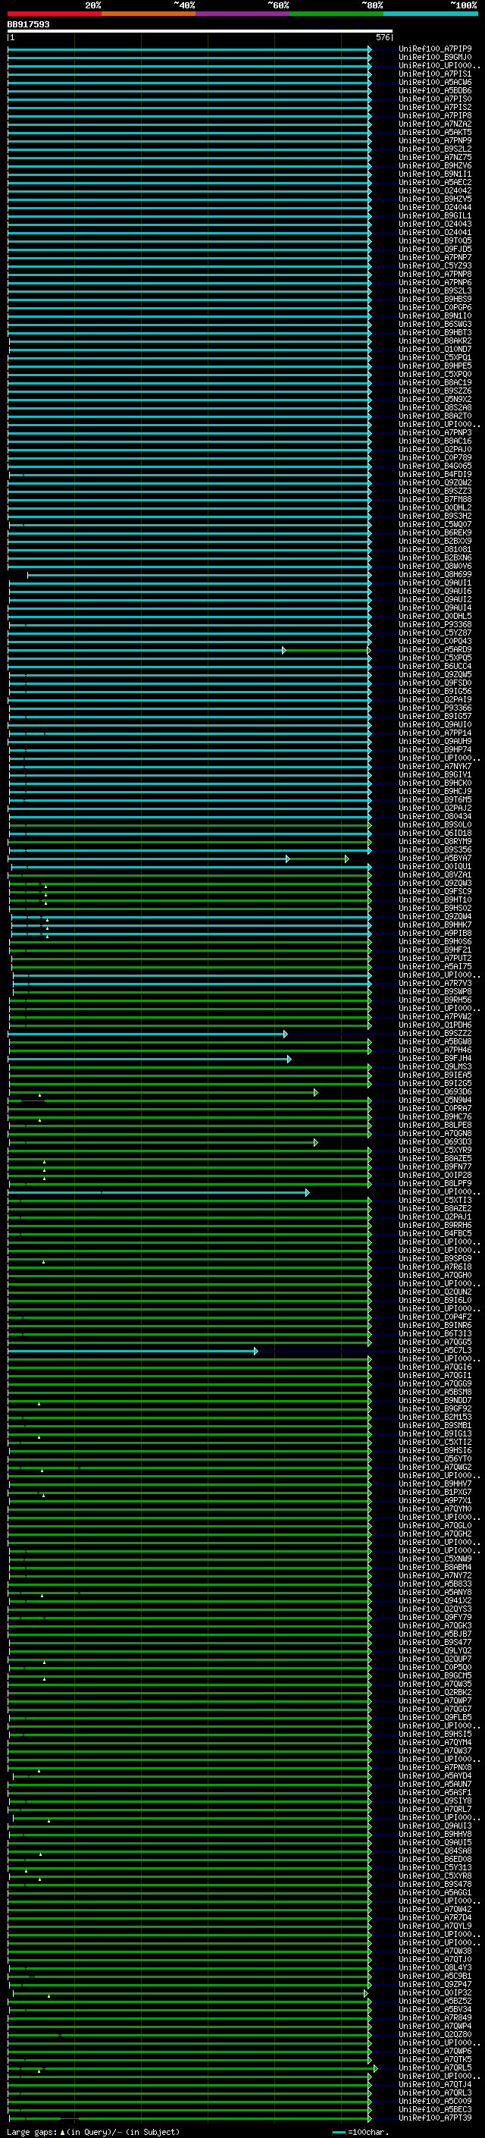Image resolution: width=485 pixels, height=2138 pixels.
Task: Select label UniRef100_Q8RYM9
Action: 435,842
